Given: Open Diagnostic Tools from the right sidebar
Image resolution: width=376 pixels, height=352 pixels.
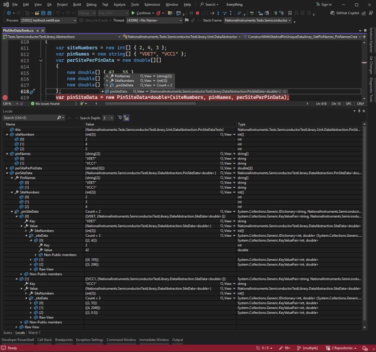Looking at the screenshot, I should point(373,86).
